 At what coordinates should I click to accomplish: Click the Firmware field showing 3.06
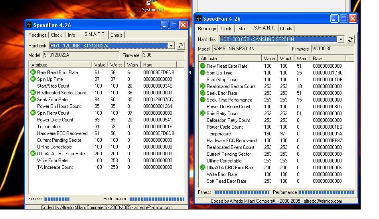pos(163,55)
